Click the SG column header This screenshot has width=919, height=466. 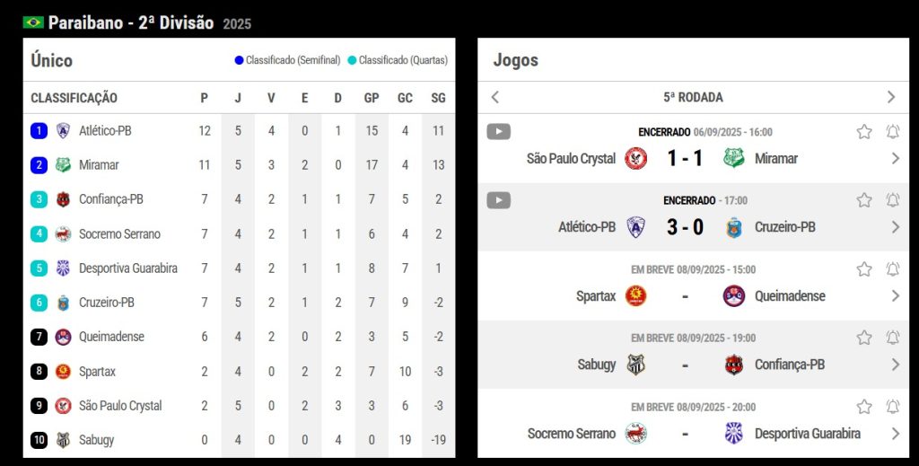click(438, 98)
